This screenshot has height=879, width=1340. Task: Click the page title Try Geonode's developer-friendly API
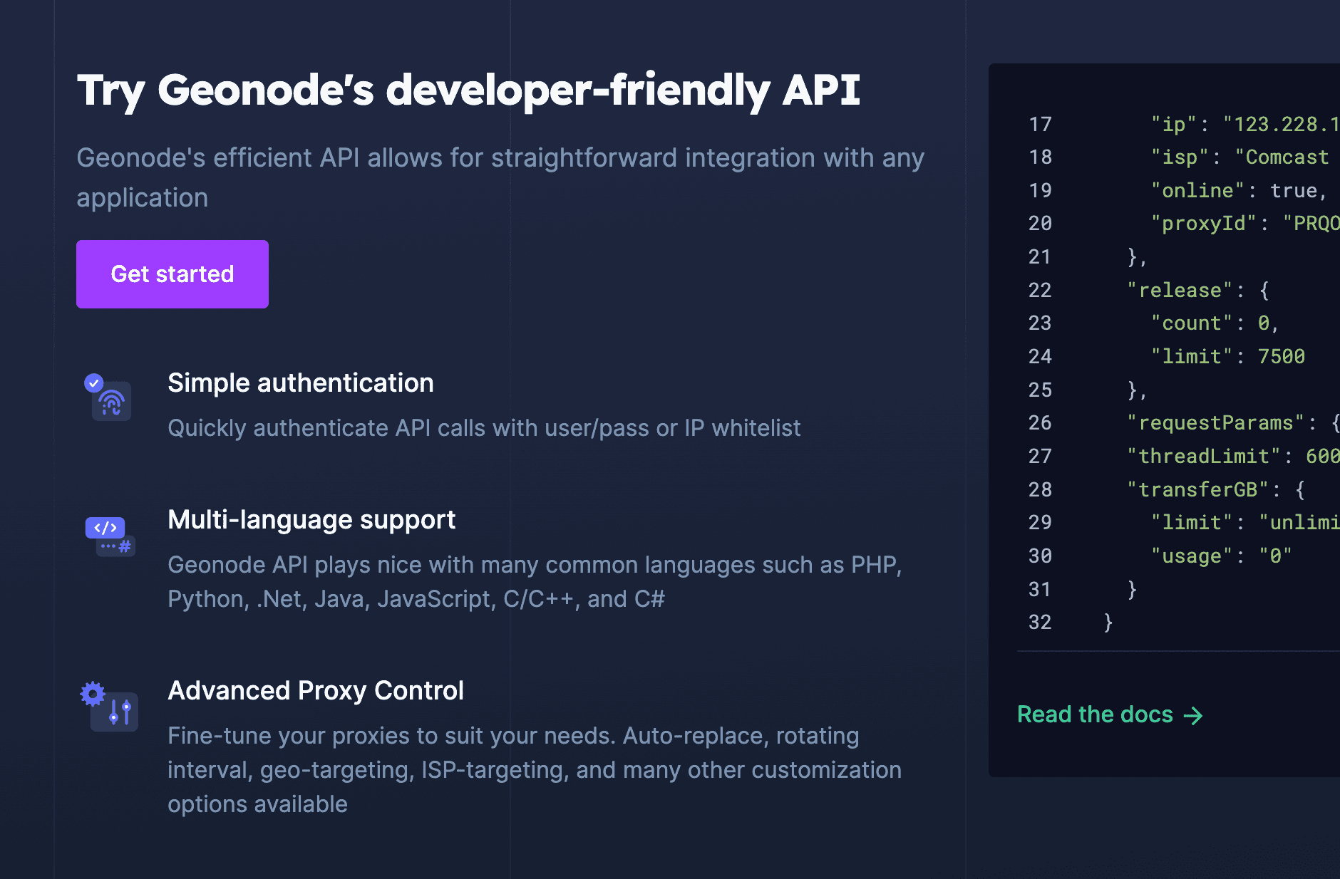(469, 90)
